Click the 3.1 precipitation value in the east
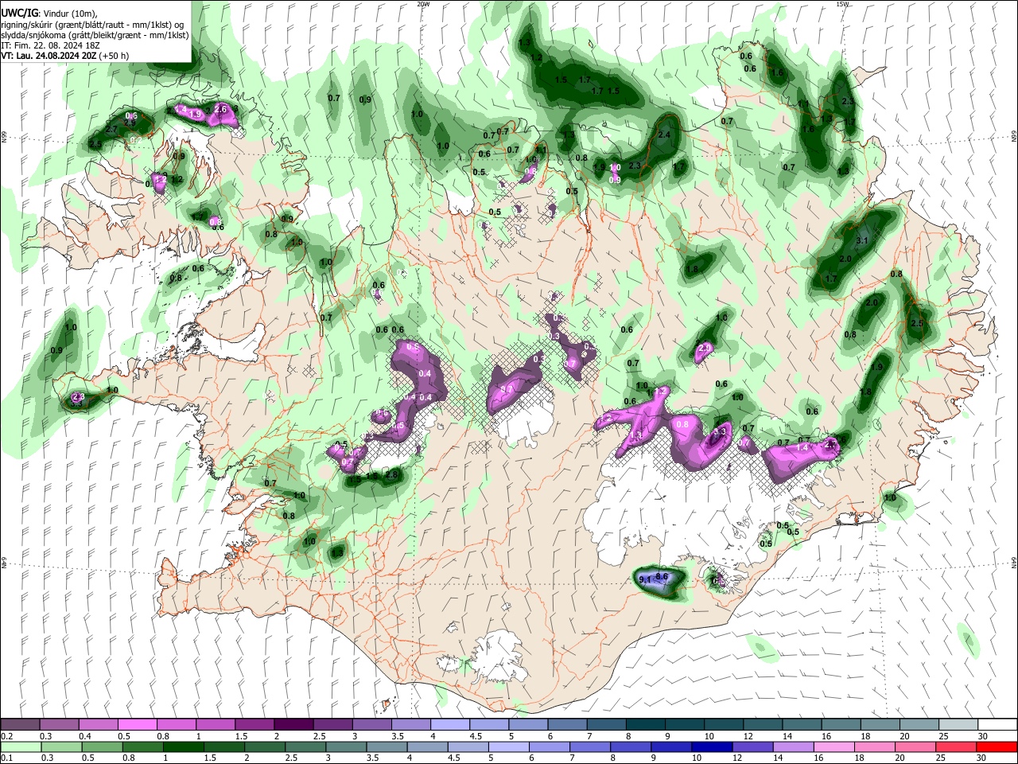 tap(862, 240)
